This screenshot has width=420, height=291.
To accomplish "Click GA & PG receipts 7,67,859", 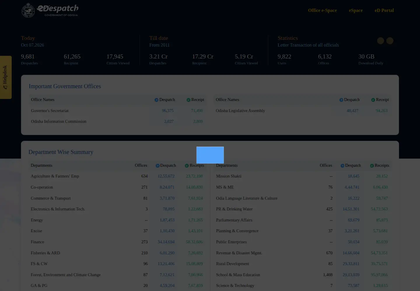I will click(195, 285).
